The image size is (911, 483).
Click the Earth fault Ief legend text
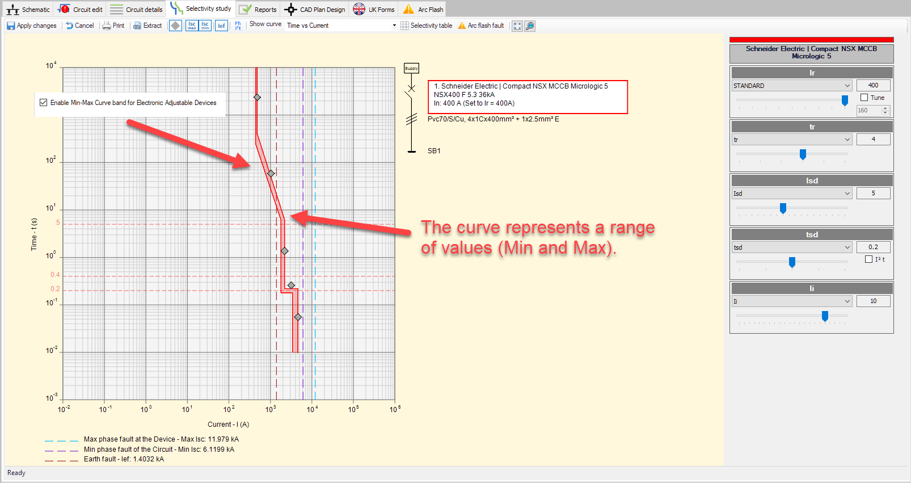(x=124, y=459)
